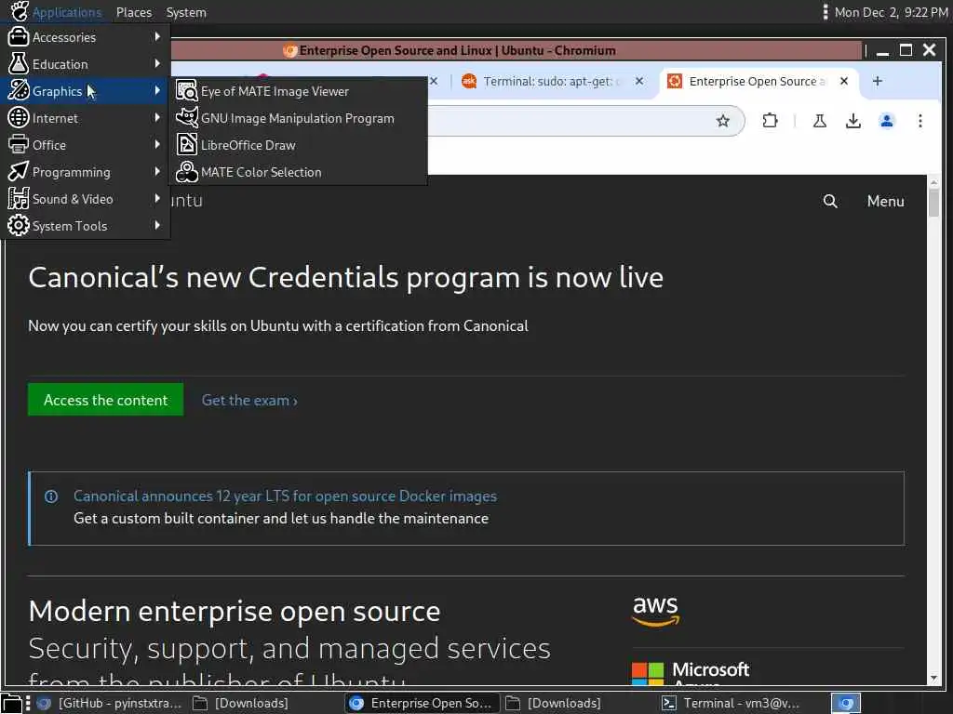This screenshot has height=714, width=953.
Task: Close the Enterprise Open Source tab
Action: pos(843,81)
